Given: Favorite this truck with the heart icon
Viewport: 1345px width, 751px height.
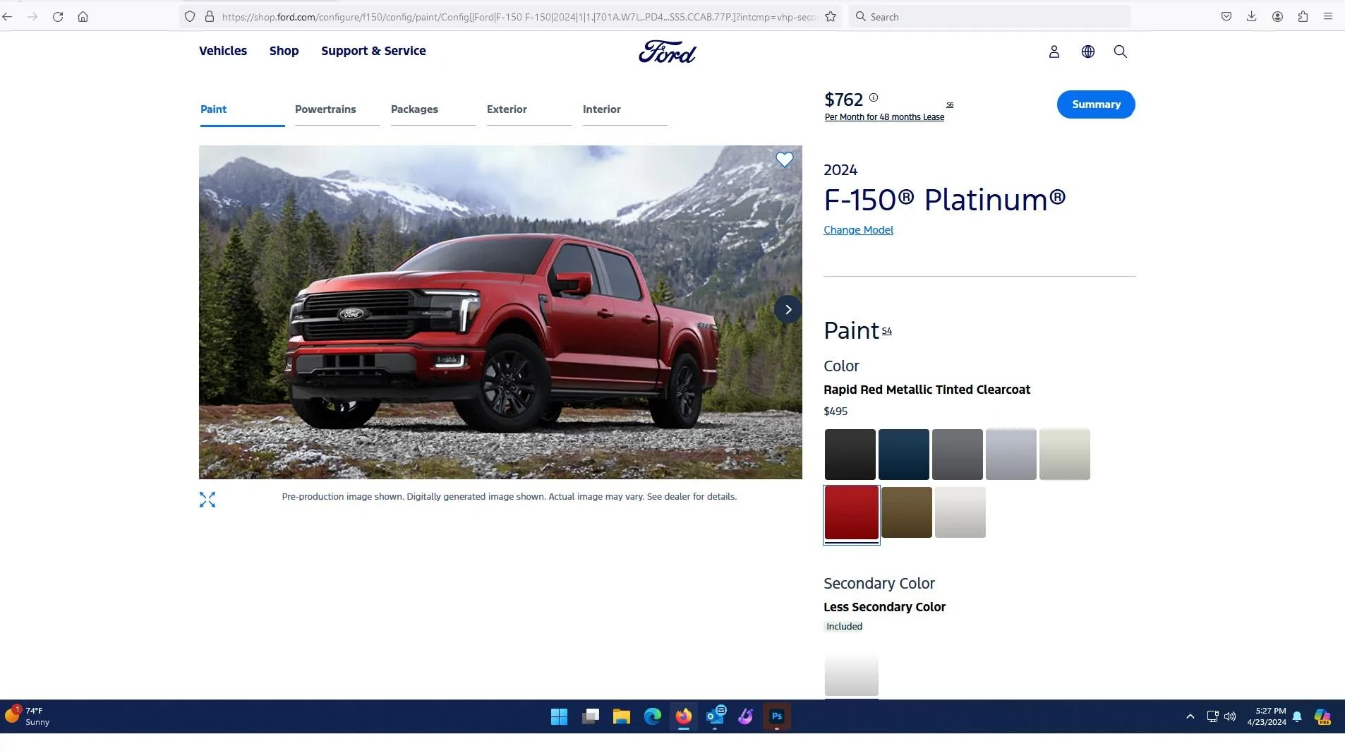Looking at the screenshot, I should 785,160.
